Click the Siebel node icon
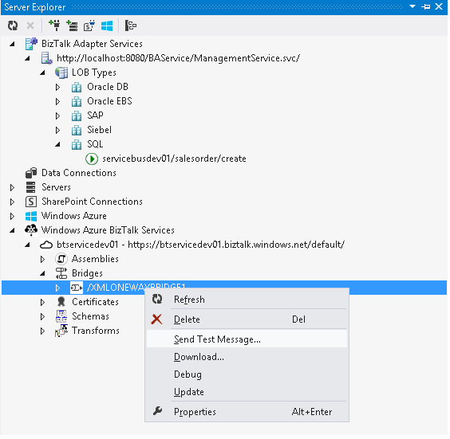 [x=77, y=130]
